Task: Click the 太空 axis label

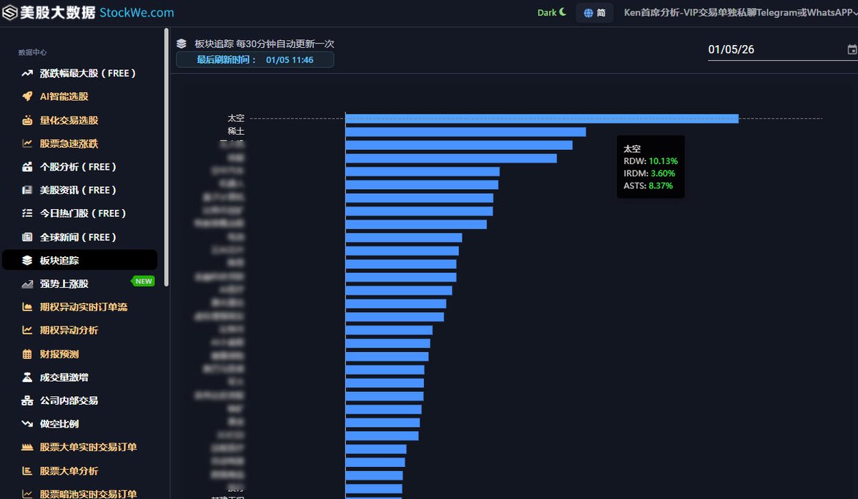Action: coord(236,119)
